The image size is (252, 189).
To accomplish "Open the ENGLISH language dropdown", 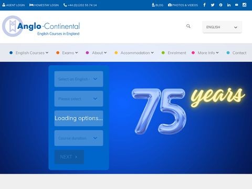I will tap(222, 27).
